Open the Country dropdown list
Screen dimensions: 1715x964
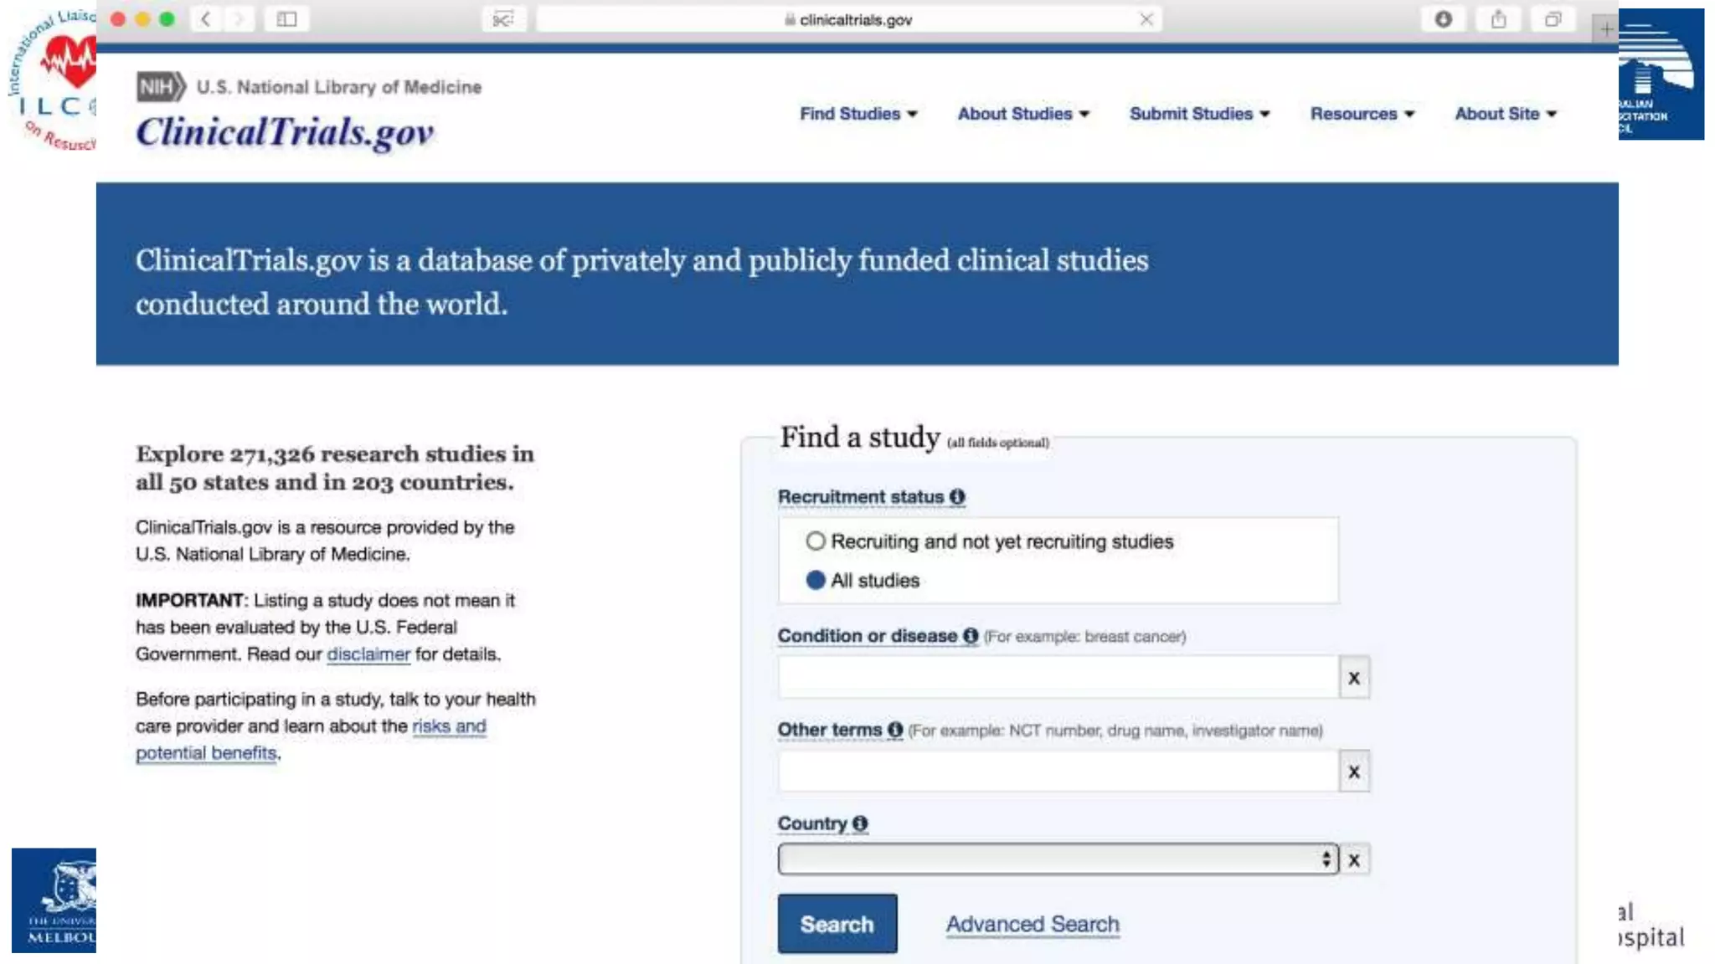(1058, 859)
